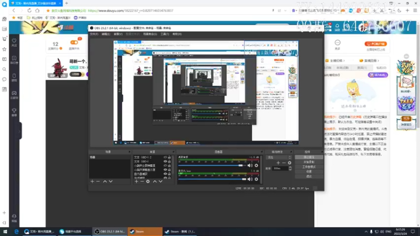420x236 pixels.
Task: Click the browser back arrow
Action: tap(14, 10)
